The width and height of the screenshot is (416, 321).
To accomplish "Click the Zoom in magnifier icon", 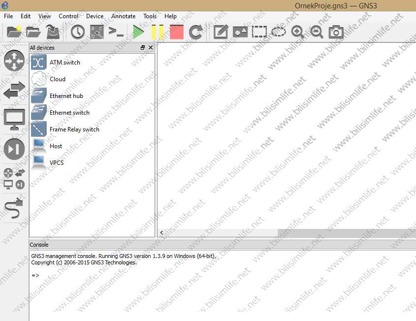I will (297, 32).
